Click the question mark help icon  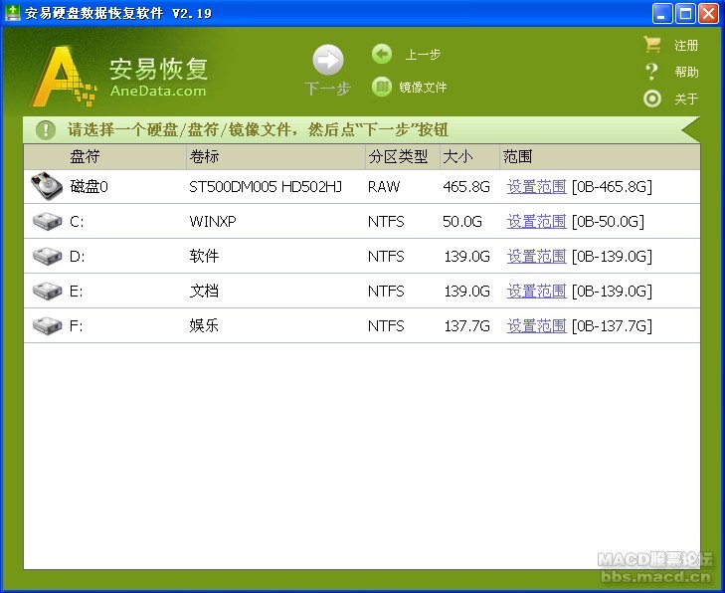click(652, 72)
